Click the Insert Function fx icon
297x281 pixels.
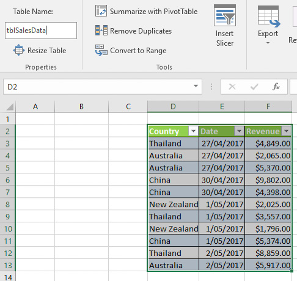pyautogui.click(x=276, y=87)
